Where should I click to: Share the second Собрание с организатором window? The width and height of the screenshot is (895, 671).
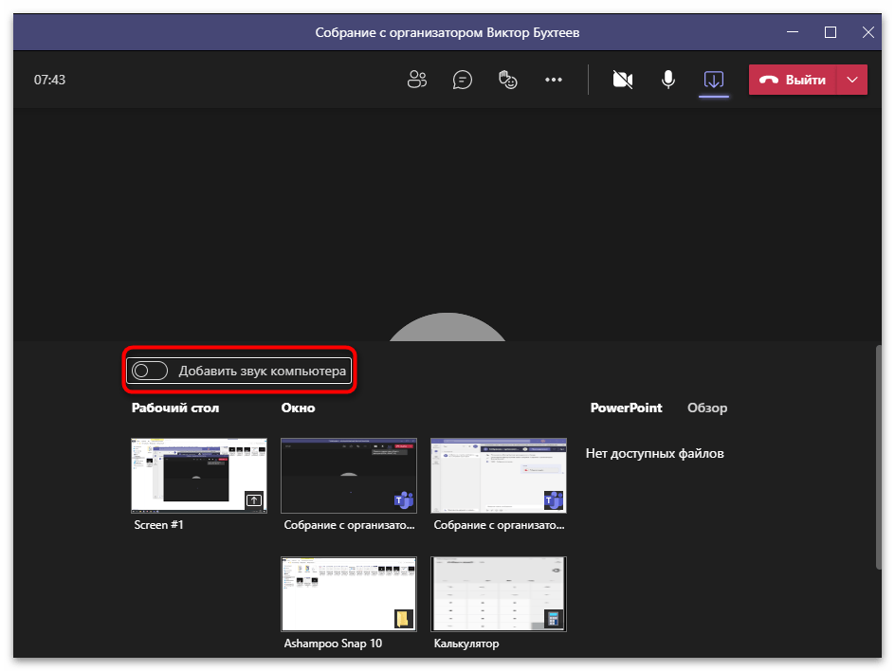[498, 475]
